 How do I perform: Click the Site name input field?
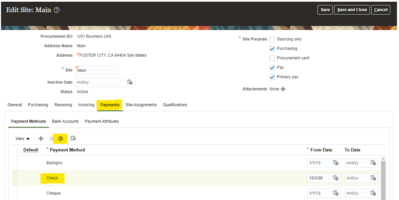tap(97, 70)
